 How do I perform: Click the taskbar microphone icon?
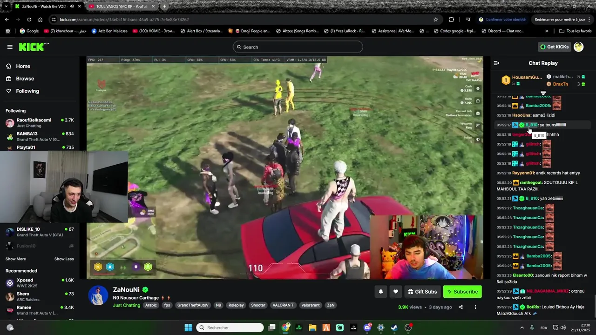[532, 328]
